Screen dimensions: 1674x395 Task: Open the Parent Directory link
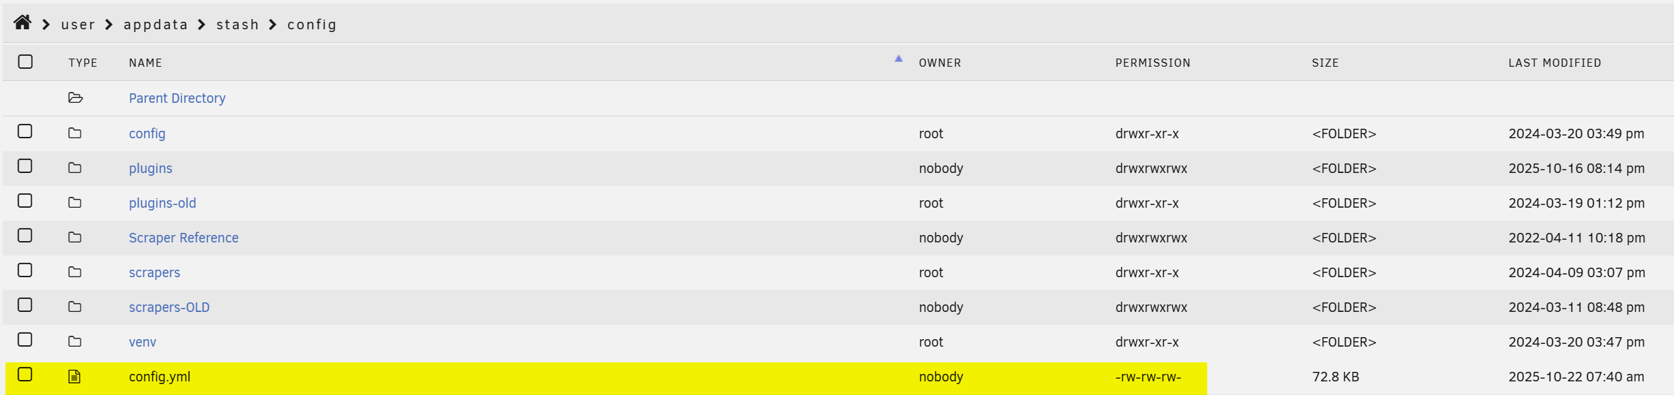(x=177, y=98)
